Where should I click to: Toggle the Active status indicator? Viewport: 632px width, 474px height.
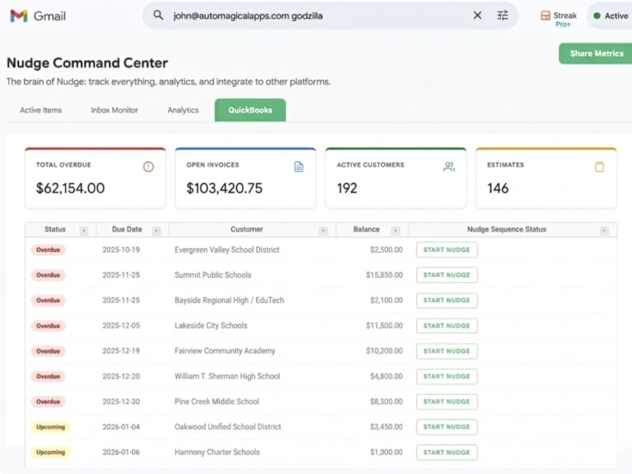click(x=610, y=16)
